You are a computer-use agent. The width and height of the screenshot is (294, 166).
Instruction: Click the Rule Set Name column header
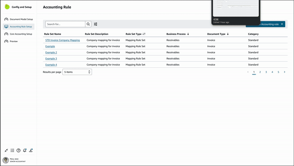(x=53, y=34)
